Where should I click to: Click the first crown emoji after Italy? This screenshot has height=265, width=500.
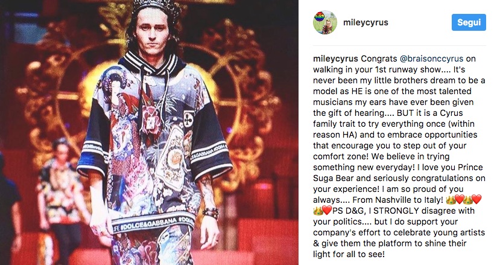pyautogui.click(x=451, y=200)
